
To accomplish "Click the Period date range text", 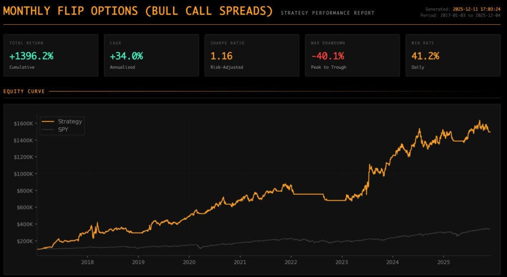I will tap(463, 15).
